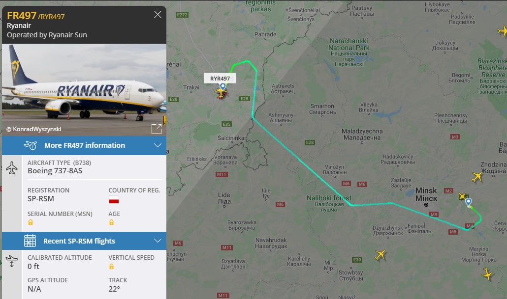This screenshot has width=507, height=299.
Task: Expand Recent SP-RSM flights section
Action: [84, 241]
